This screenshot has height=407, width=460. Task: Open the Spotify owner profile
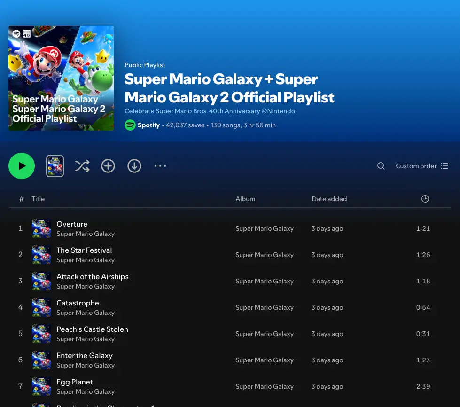[149, 125]
